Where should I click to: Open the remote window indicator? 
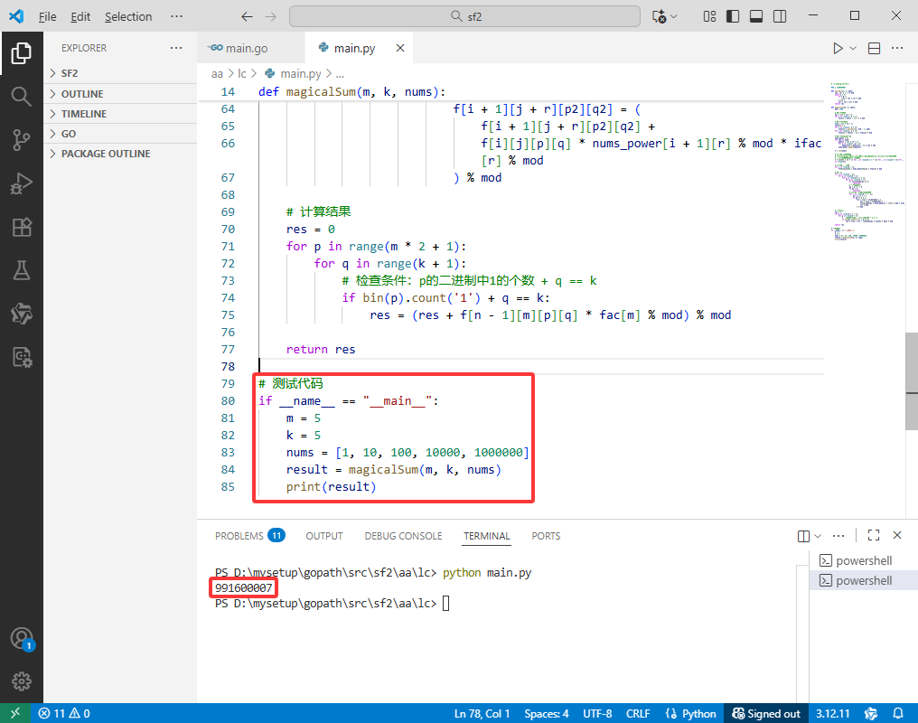point(15,713)
